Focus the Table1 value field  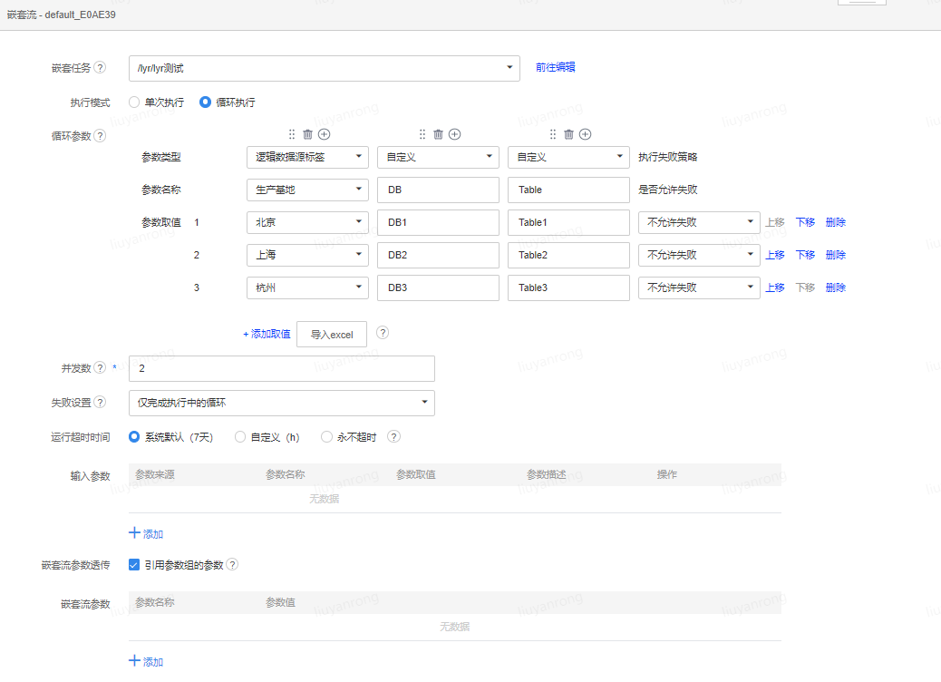coord(568,222)
